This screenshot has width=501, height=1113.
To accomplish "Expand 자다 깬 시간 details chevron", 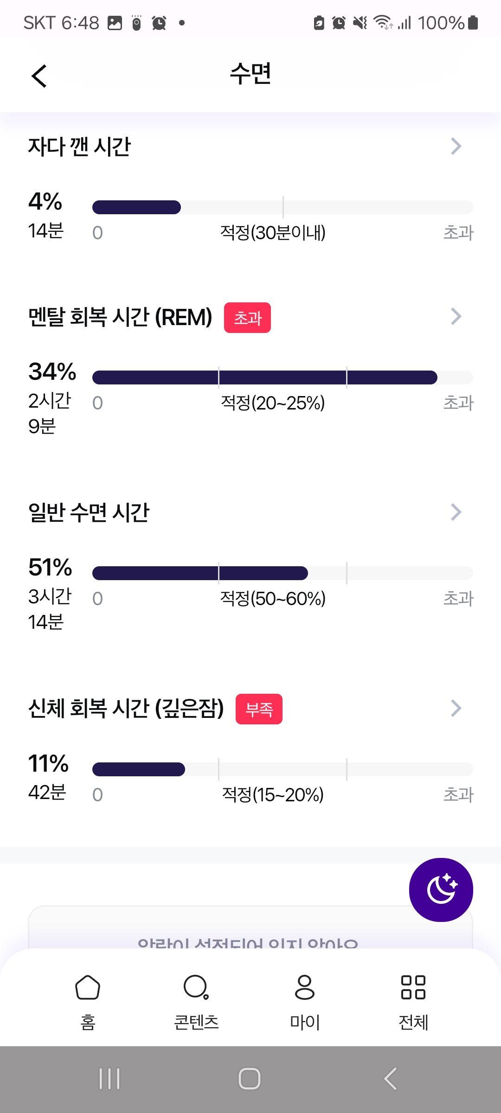I will coord(456,146).
